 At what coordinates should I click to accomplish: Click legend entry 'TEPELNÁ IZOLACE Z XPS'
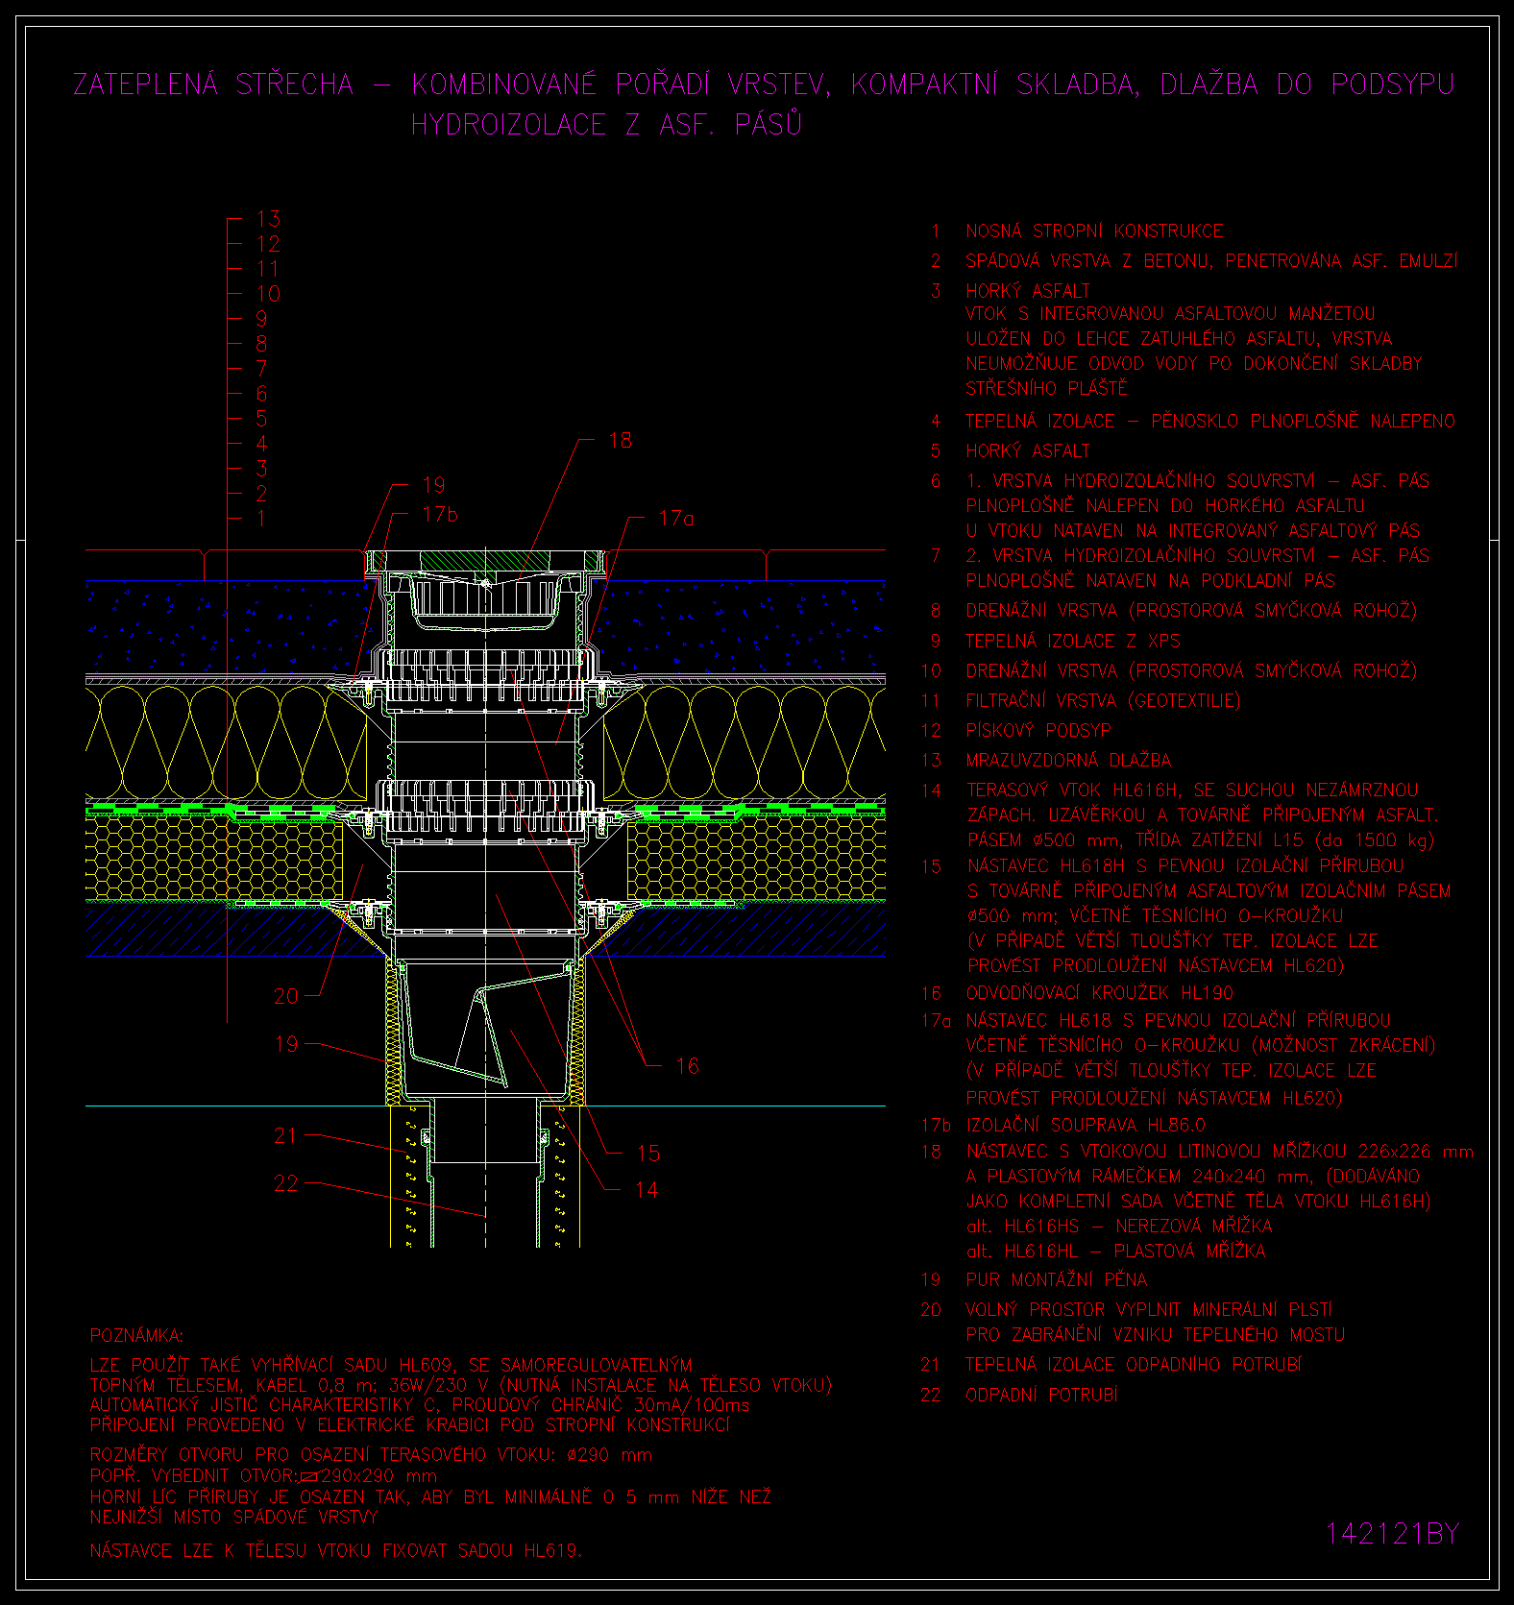coord(1073,641)
